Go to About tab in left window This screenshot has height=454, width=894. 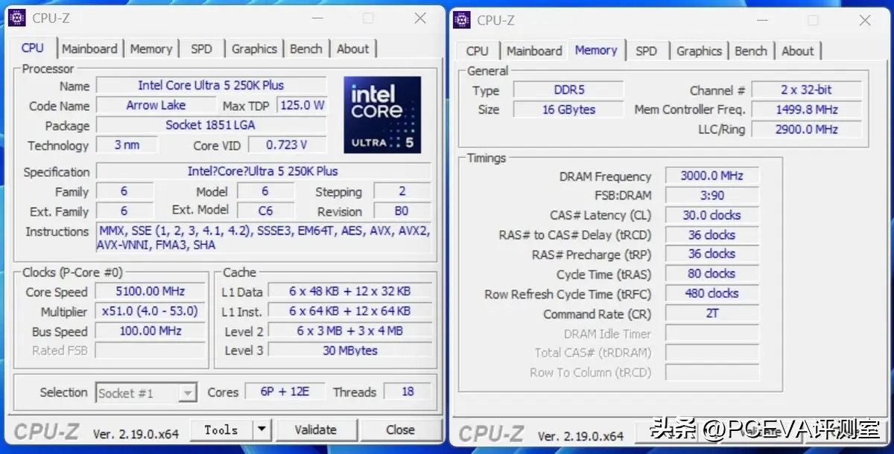coord(352,48)
